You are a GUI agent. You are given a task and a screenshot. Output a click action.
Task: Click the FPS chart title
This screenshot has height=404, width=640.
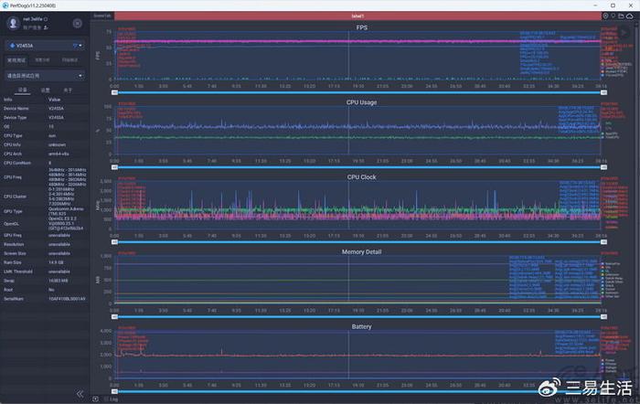point(362,27)
